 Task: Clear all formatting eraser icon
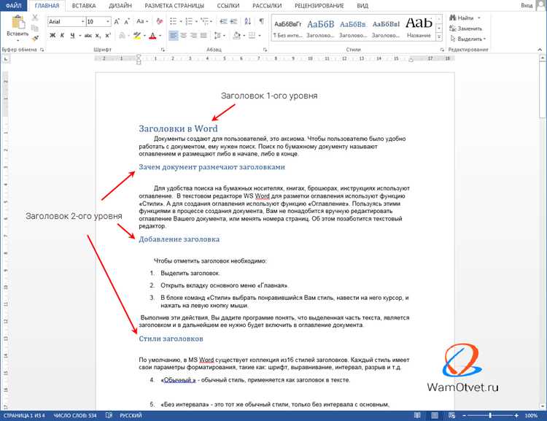pos(160,21)
